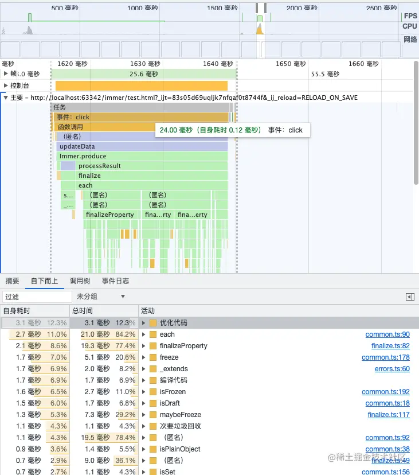Open link common.ts:90
The height and width of the screenshot is (475, 419).
tap(387, 334)
